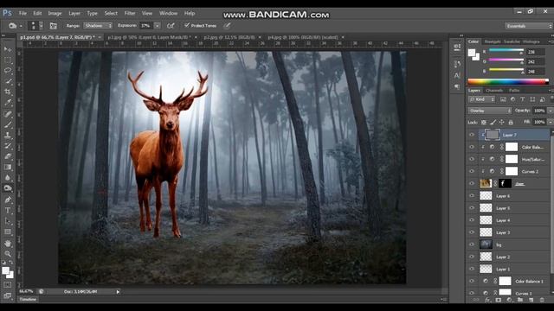Open the Image menu

55,14
